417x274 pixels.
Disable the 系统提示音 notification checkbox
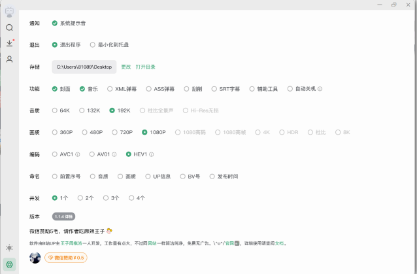55,23
